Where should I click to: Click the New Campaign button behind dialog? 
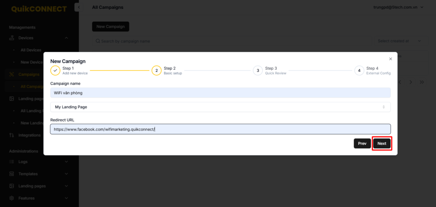111,27
